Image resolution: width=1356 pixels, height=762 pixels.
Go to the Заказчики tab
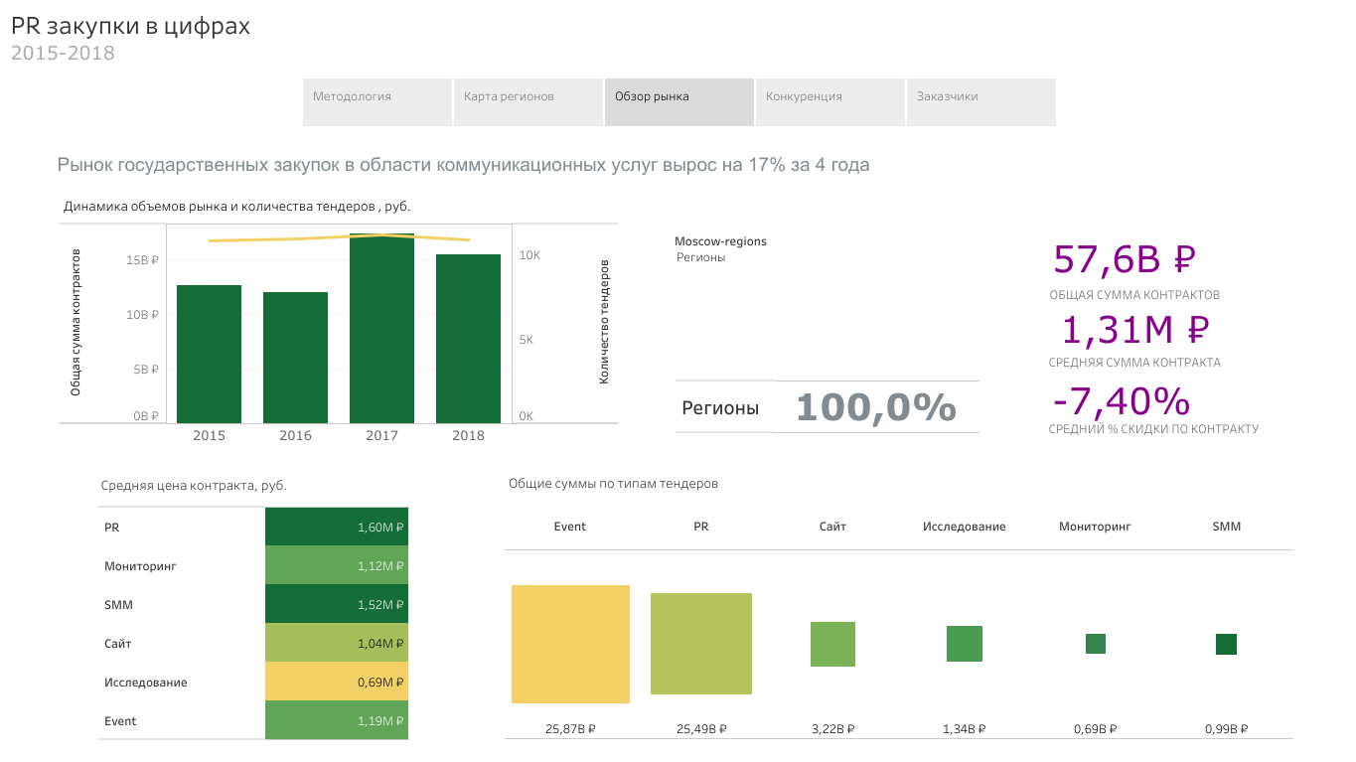[x=980, y=102]
